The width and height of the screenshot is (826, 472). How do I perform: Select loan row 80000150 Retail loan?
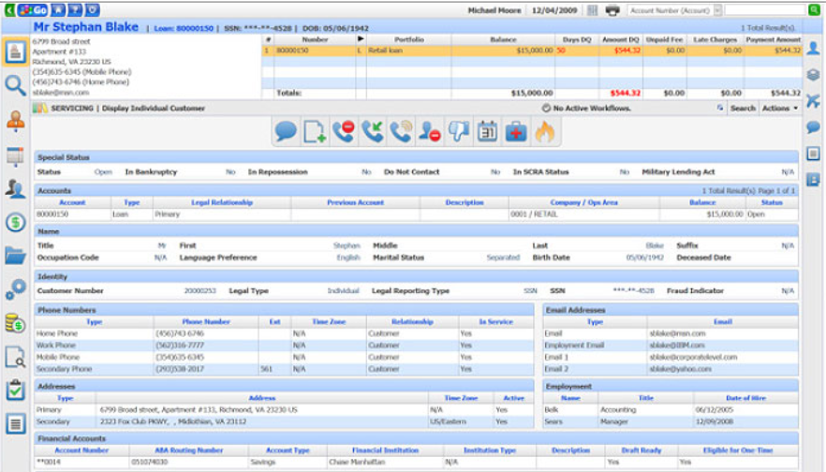pyautogui.click(x=532, y=51)
